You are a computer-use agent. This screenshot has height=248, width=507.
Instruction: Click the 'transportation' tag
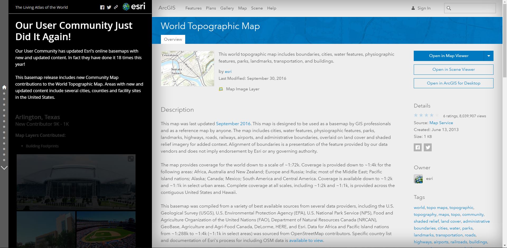[449, 235]
